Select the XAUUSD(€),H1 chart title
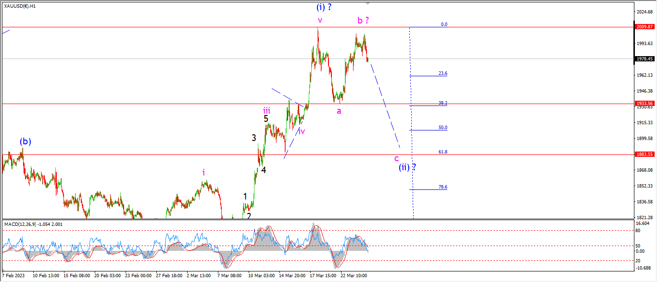This screenshot has height=282, width=657. [19, 5]
